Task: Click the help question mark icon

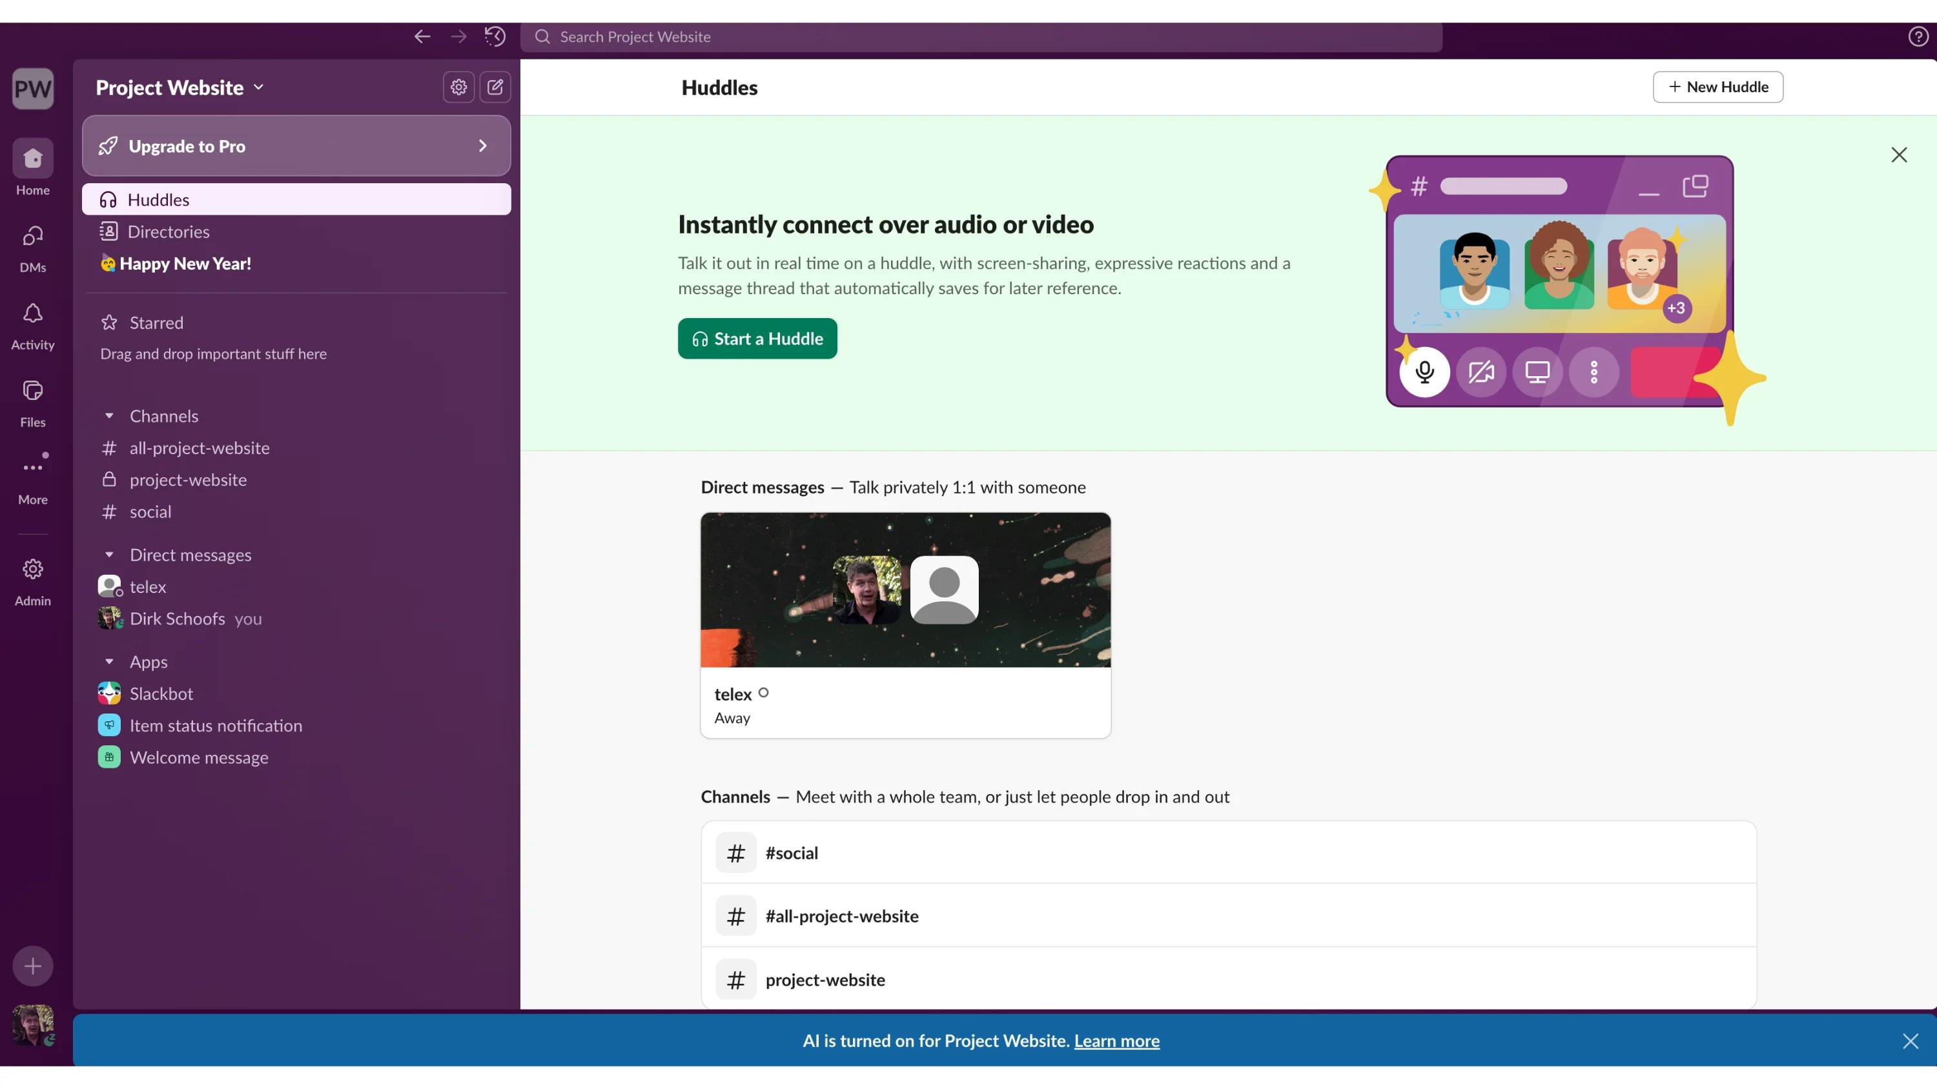Action: (x=1917, y=36)
